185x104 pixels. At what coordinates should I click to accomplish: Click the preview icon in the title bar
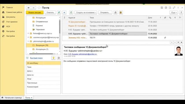coord(170,8)
